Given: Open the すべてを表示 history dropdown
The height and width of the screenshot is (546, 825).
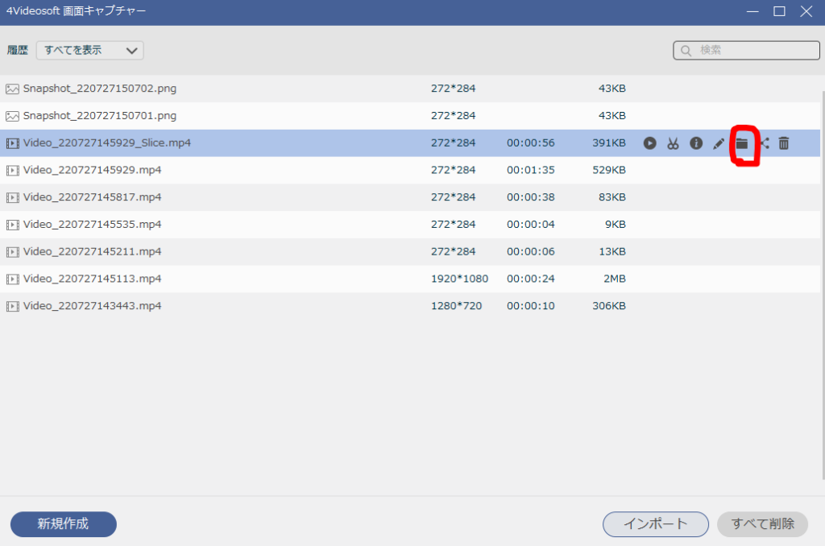Looking at the screenshot, I should pyautogui.click(x=89, y=50).
